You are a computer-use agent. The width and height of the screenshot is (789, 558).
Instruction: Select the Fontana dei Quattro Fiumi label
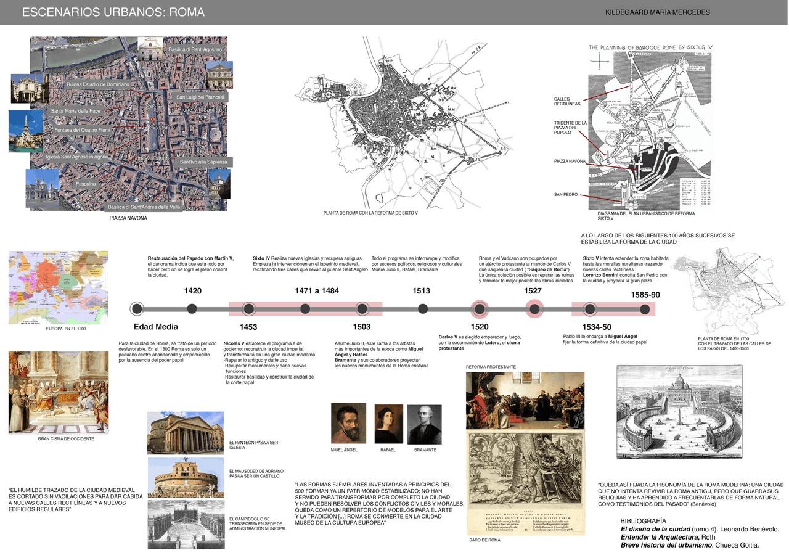click(82, 130)
